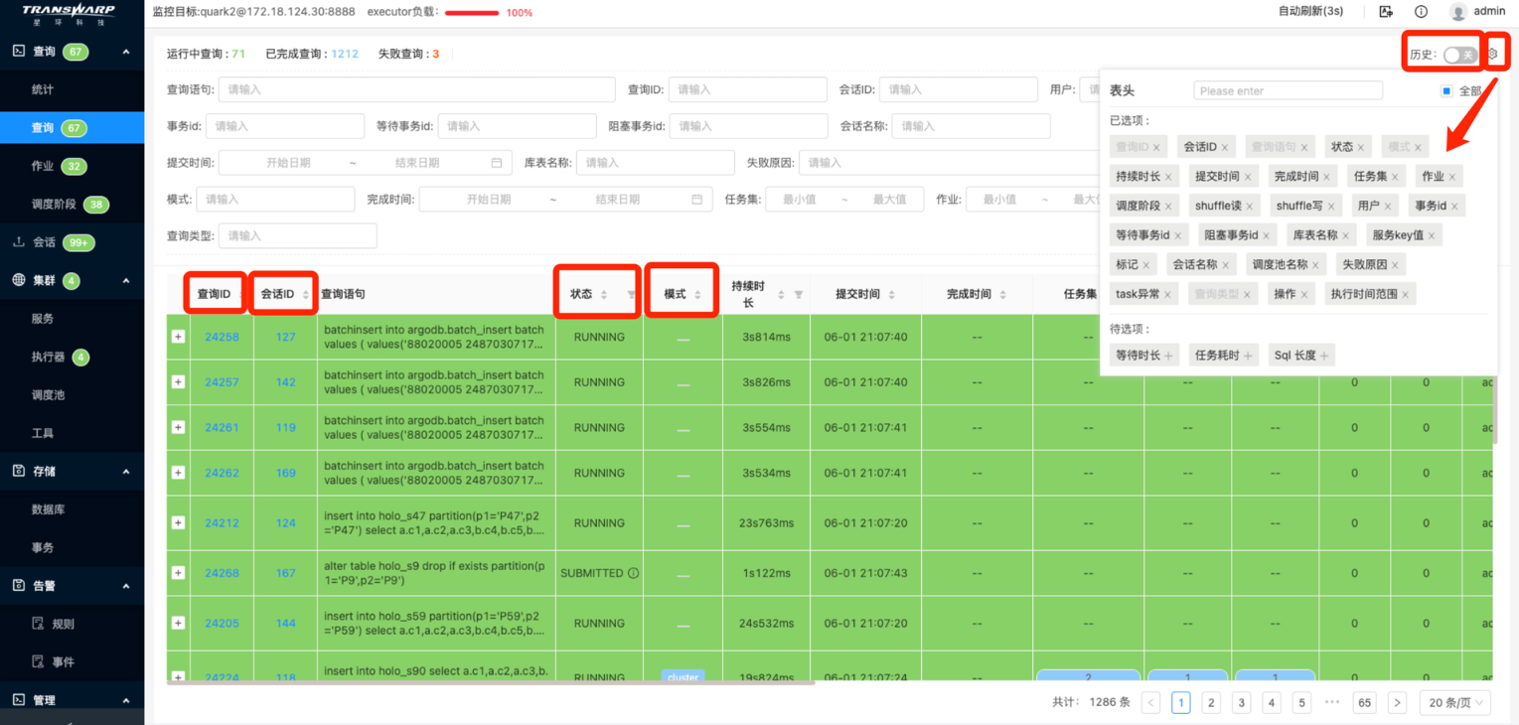
Task: Open the 调度阶段 page in the sidebar
Action: coord(54,204)
